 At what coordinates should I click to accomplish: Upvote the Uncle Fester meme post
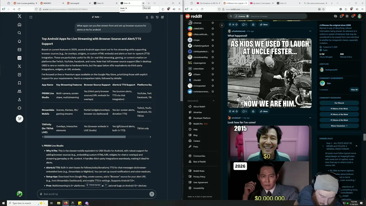click(230, 111)
